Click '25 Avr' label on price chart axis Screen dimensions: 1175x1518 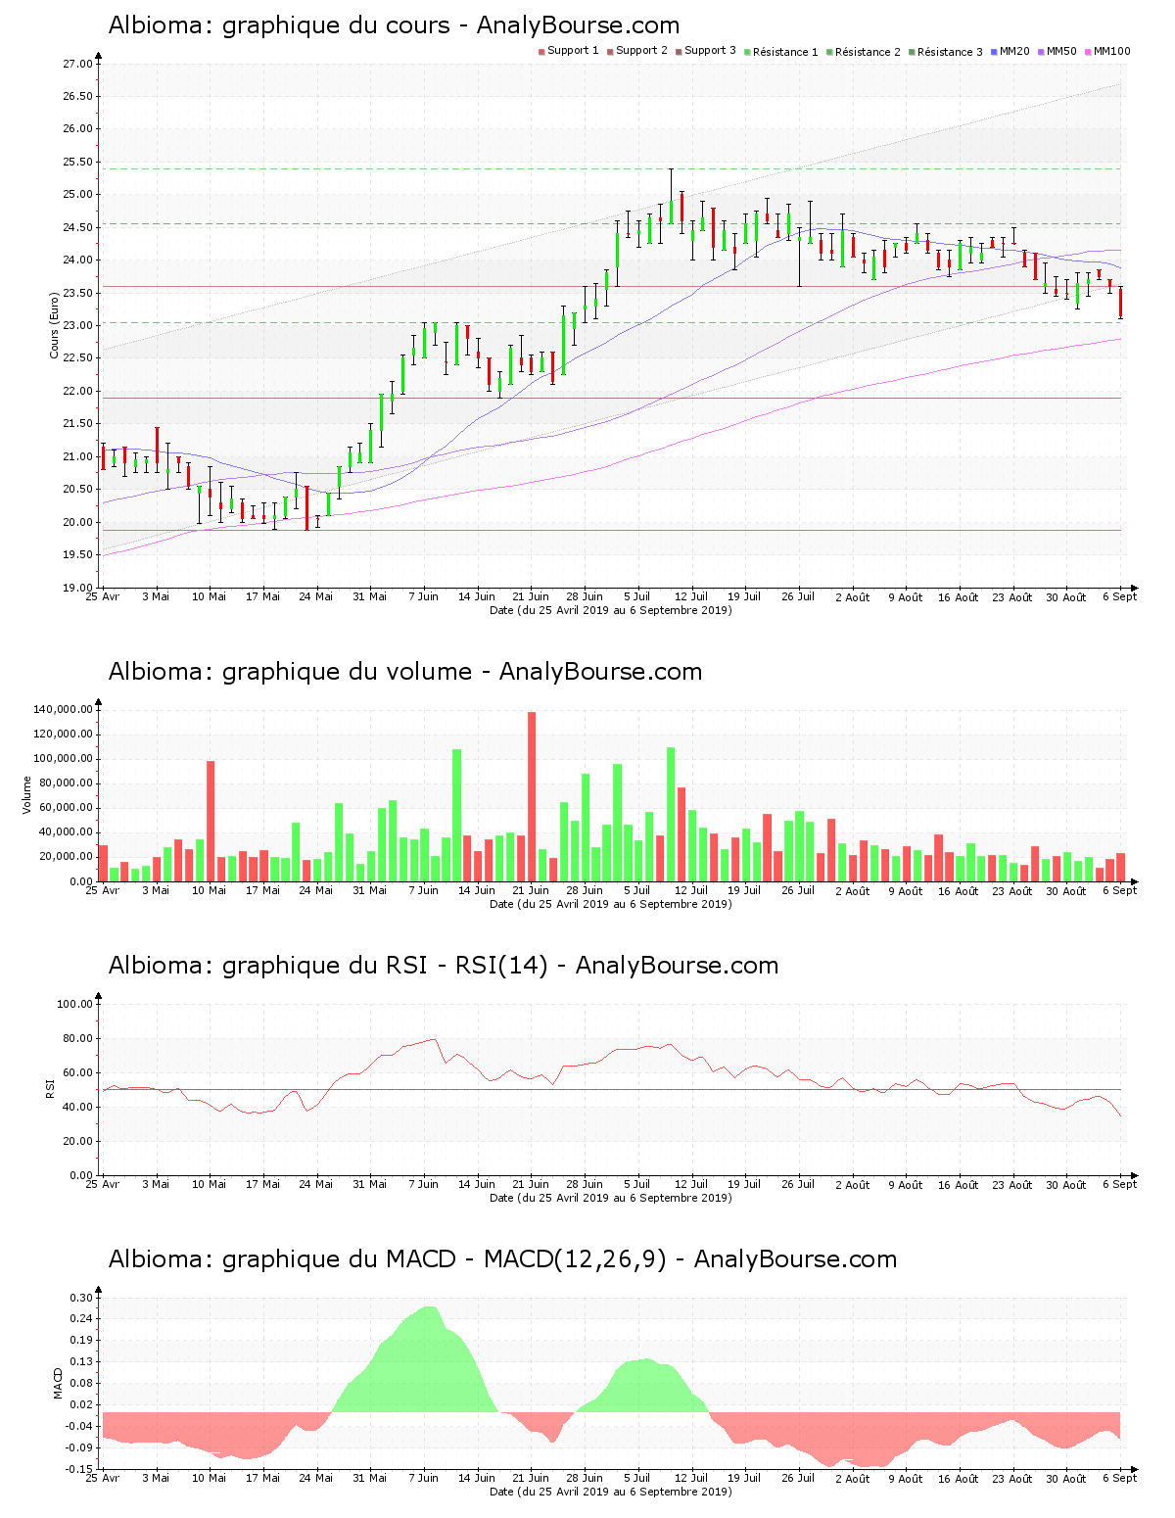[x=103, y=596]
